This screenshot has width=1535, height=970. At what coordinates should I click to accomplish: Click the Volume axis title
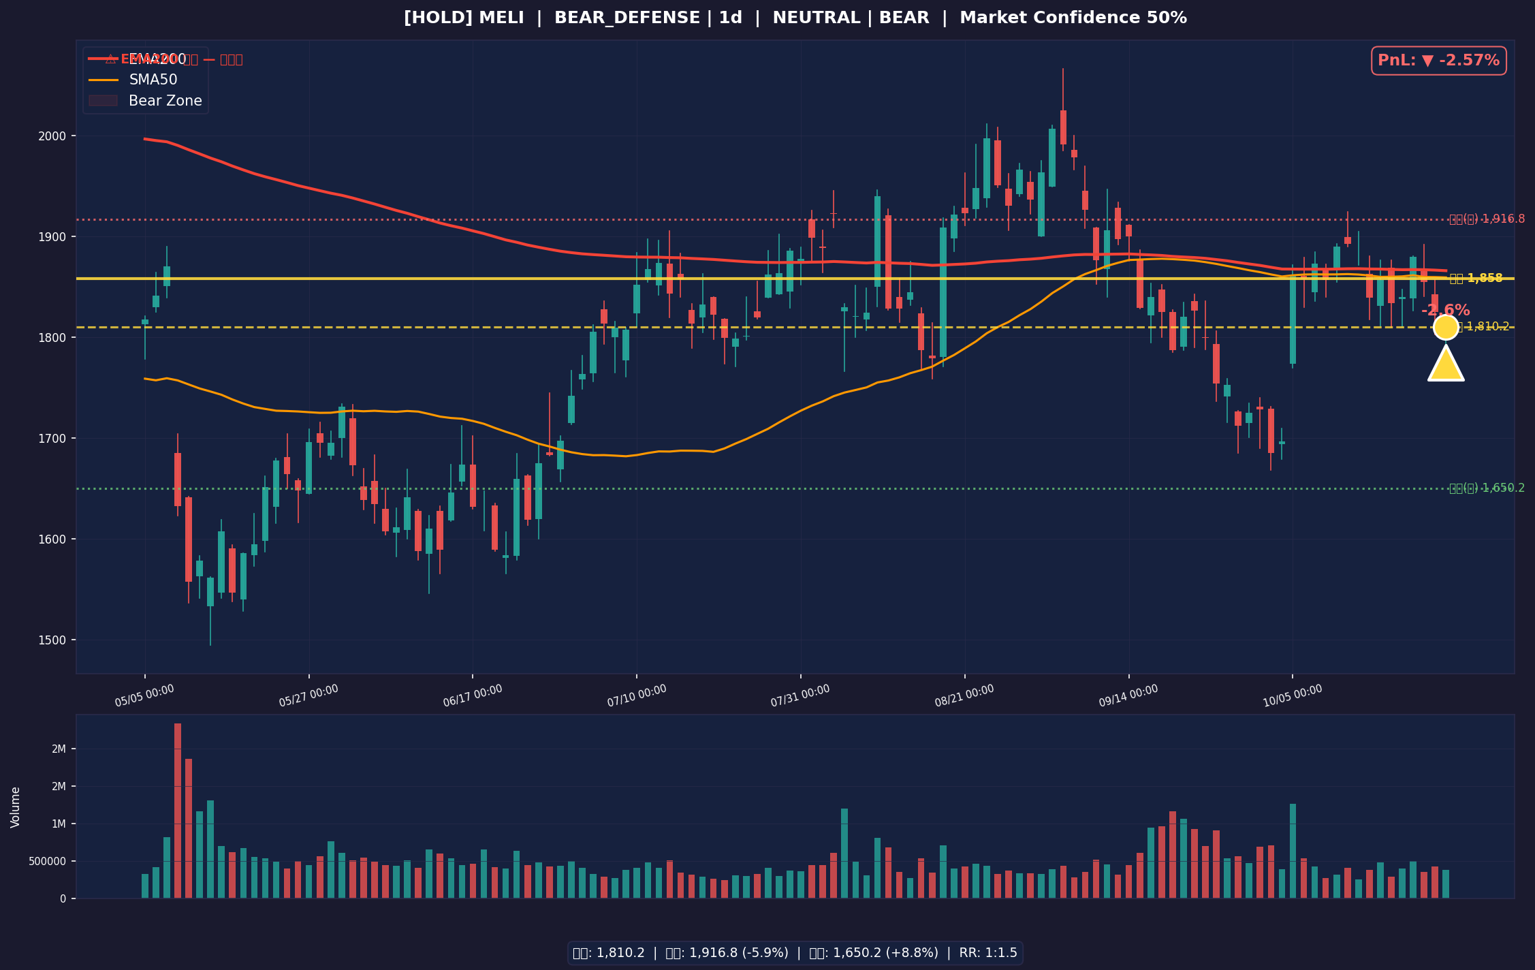(16, 807)
